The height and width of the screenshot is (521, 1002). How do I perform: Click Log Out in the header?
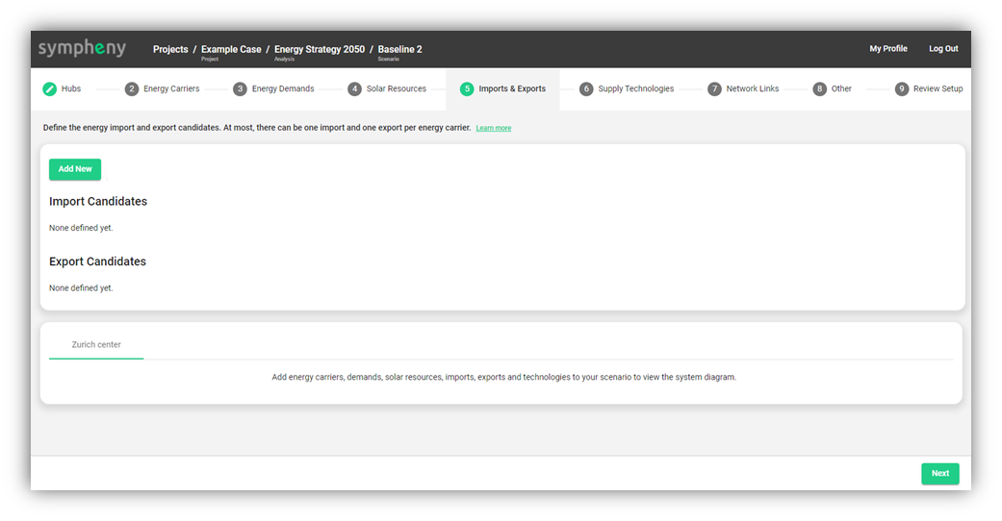pos(943,49)
